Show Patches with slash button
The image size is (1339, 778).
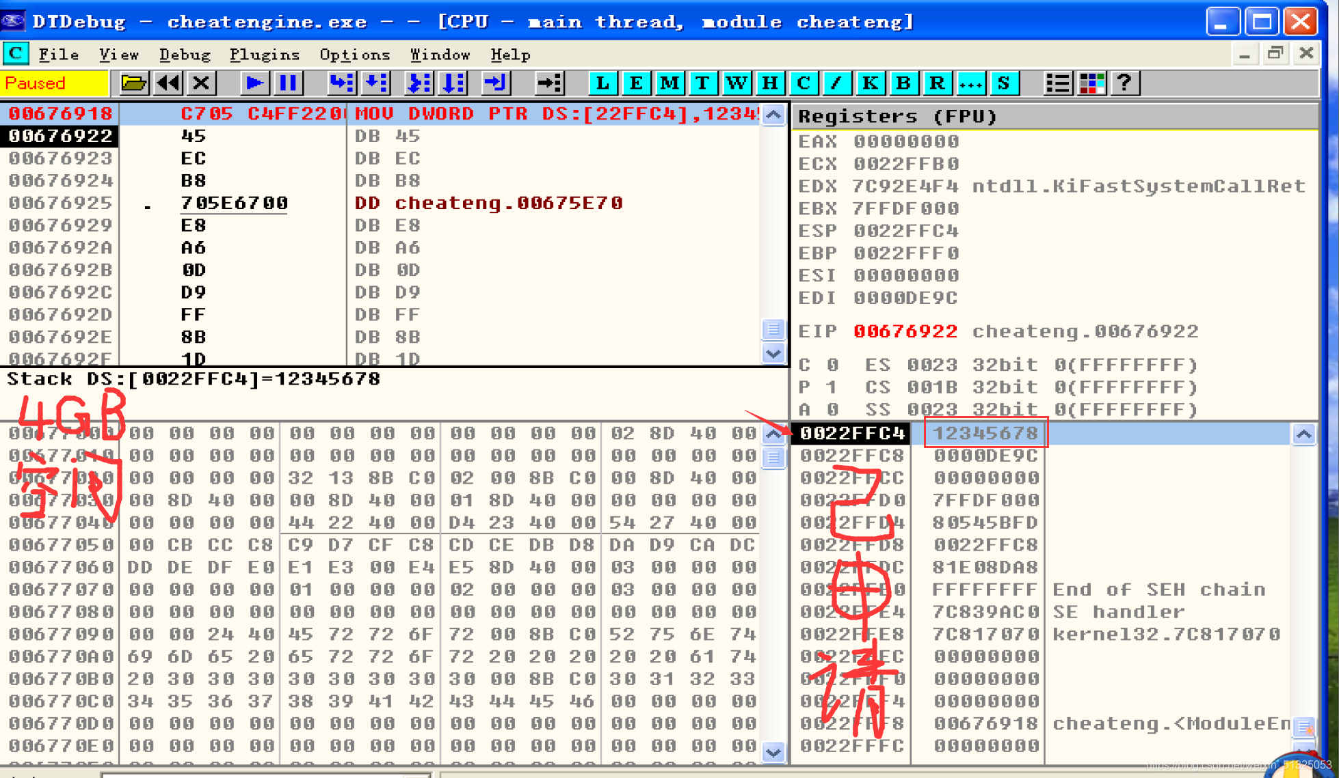pos(836,83)
